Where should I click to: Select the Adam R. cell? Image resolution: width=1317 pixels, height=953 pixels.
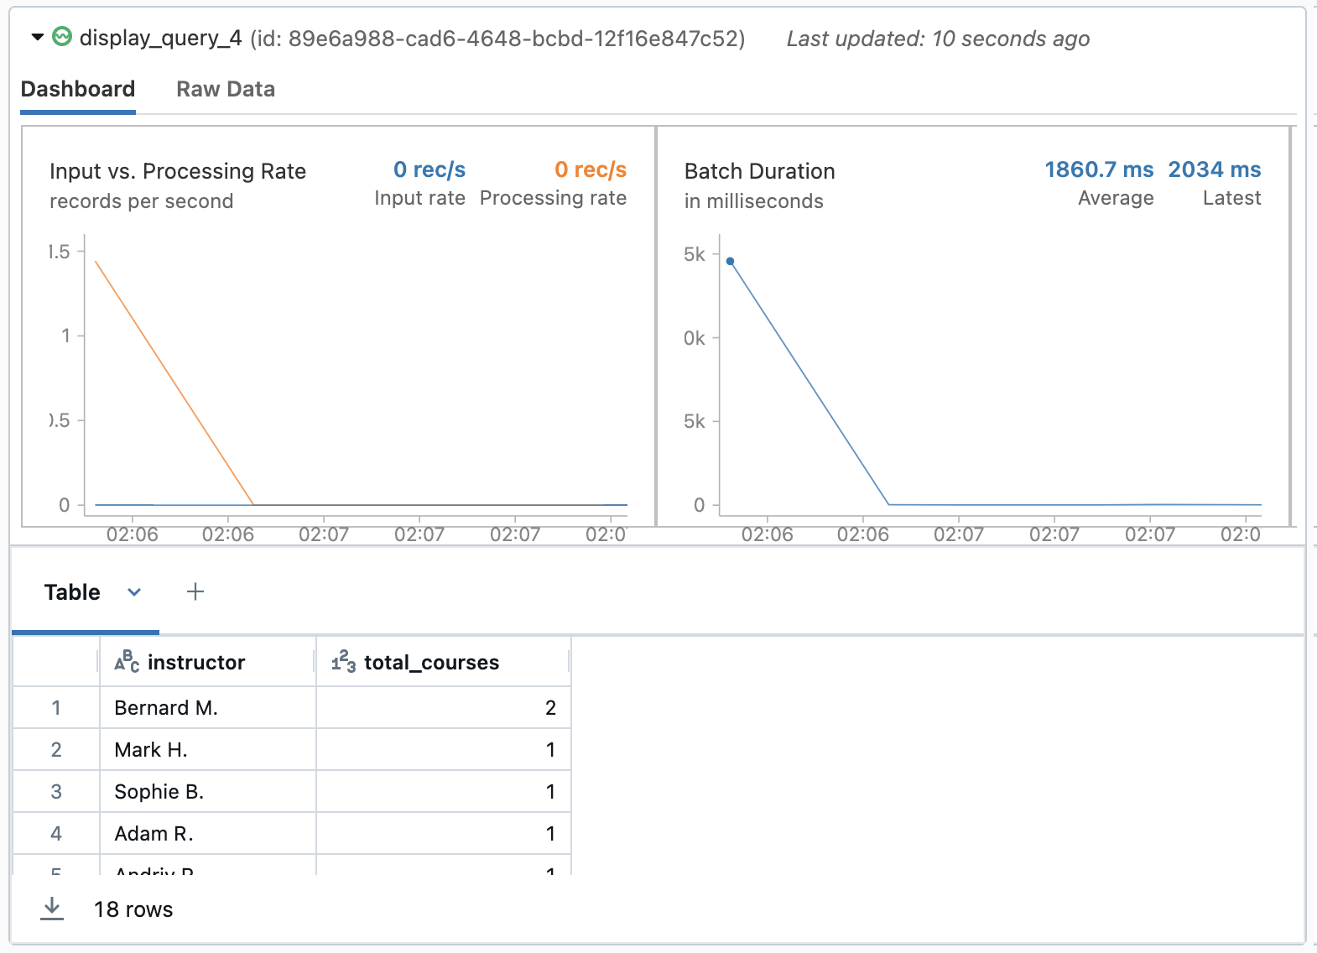click(207, 834)
